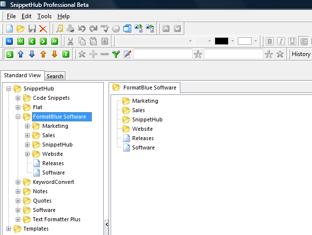Collapse the tree panel with splitter arrow
Screen dimensions: 312x235
pyautogui.click(x=107, y=225)
